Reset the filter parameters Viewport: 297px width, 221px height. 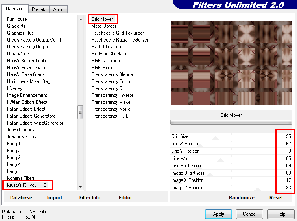click(x=276, y=198)
